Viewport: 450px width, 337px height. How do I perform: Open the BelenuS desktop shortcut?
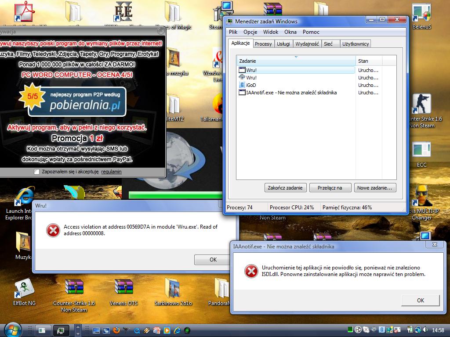pos(421,16)
